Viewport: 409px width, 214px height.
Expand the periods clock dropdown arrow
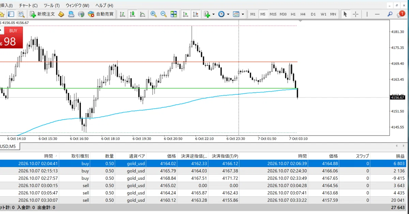point(228,14)
